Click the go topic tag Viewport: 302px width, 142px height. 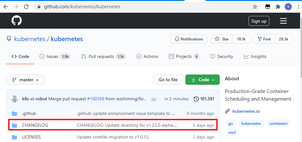click(231, 124)
